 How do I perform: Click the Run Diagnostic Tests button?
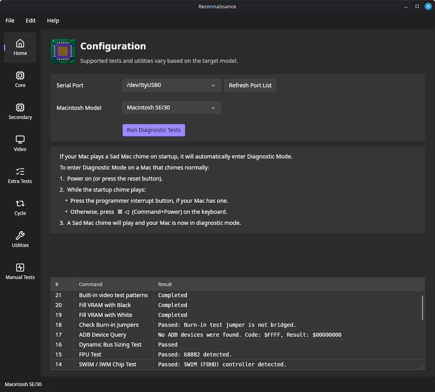tap(153, 130)
